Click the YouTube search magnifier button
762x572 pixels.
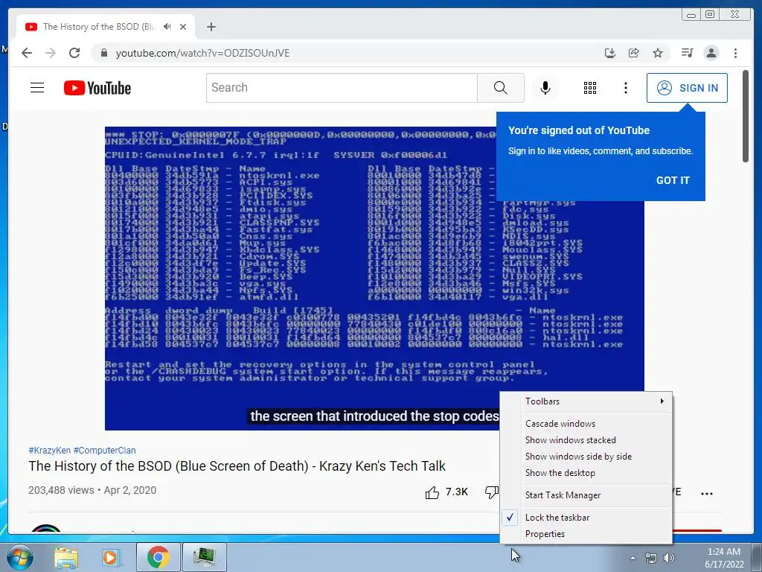point(501,88)
